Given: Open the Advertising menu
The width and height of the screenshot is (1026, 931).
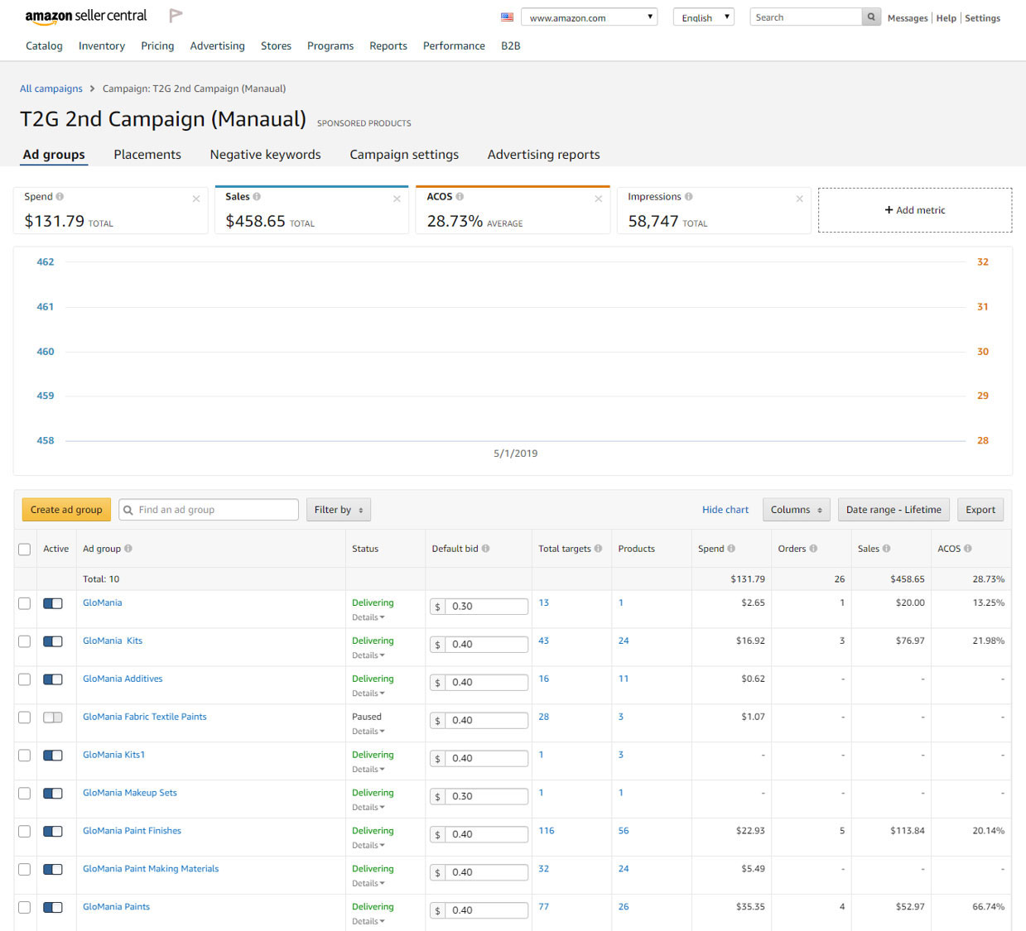Looking at the screenshot, I should click(x=217, y=46).
